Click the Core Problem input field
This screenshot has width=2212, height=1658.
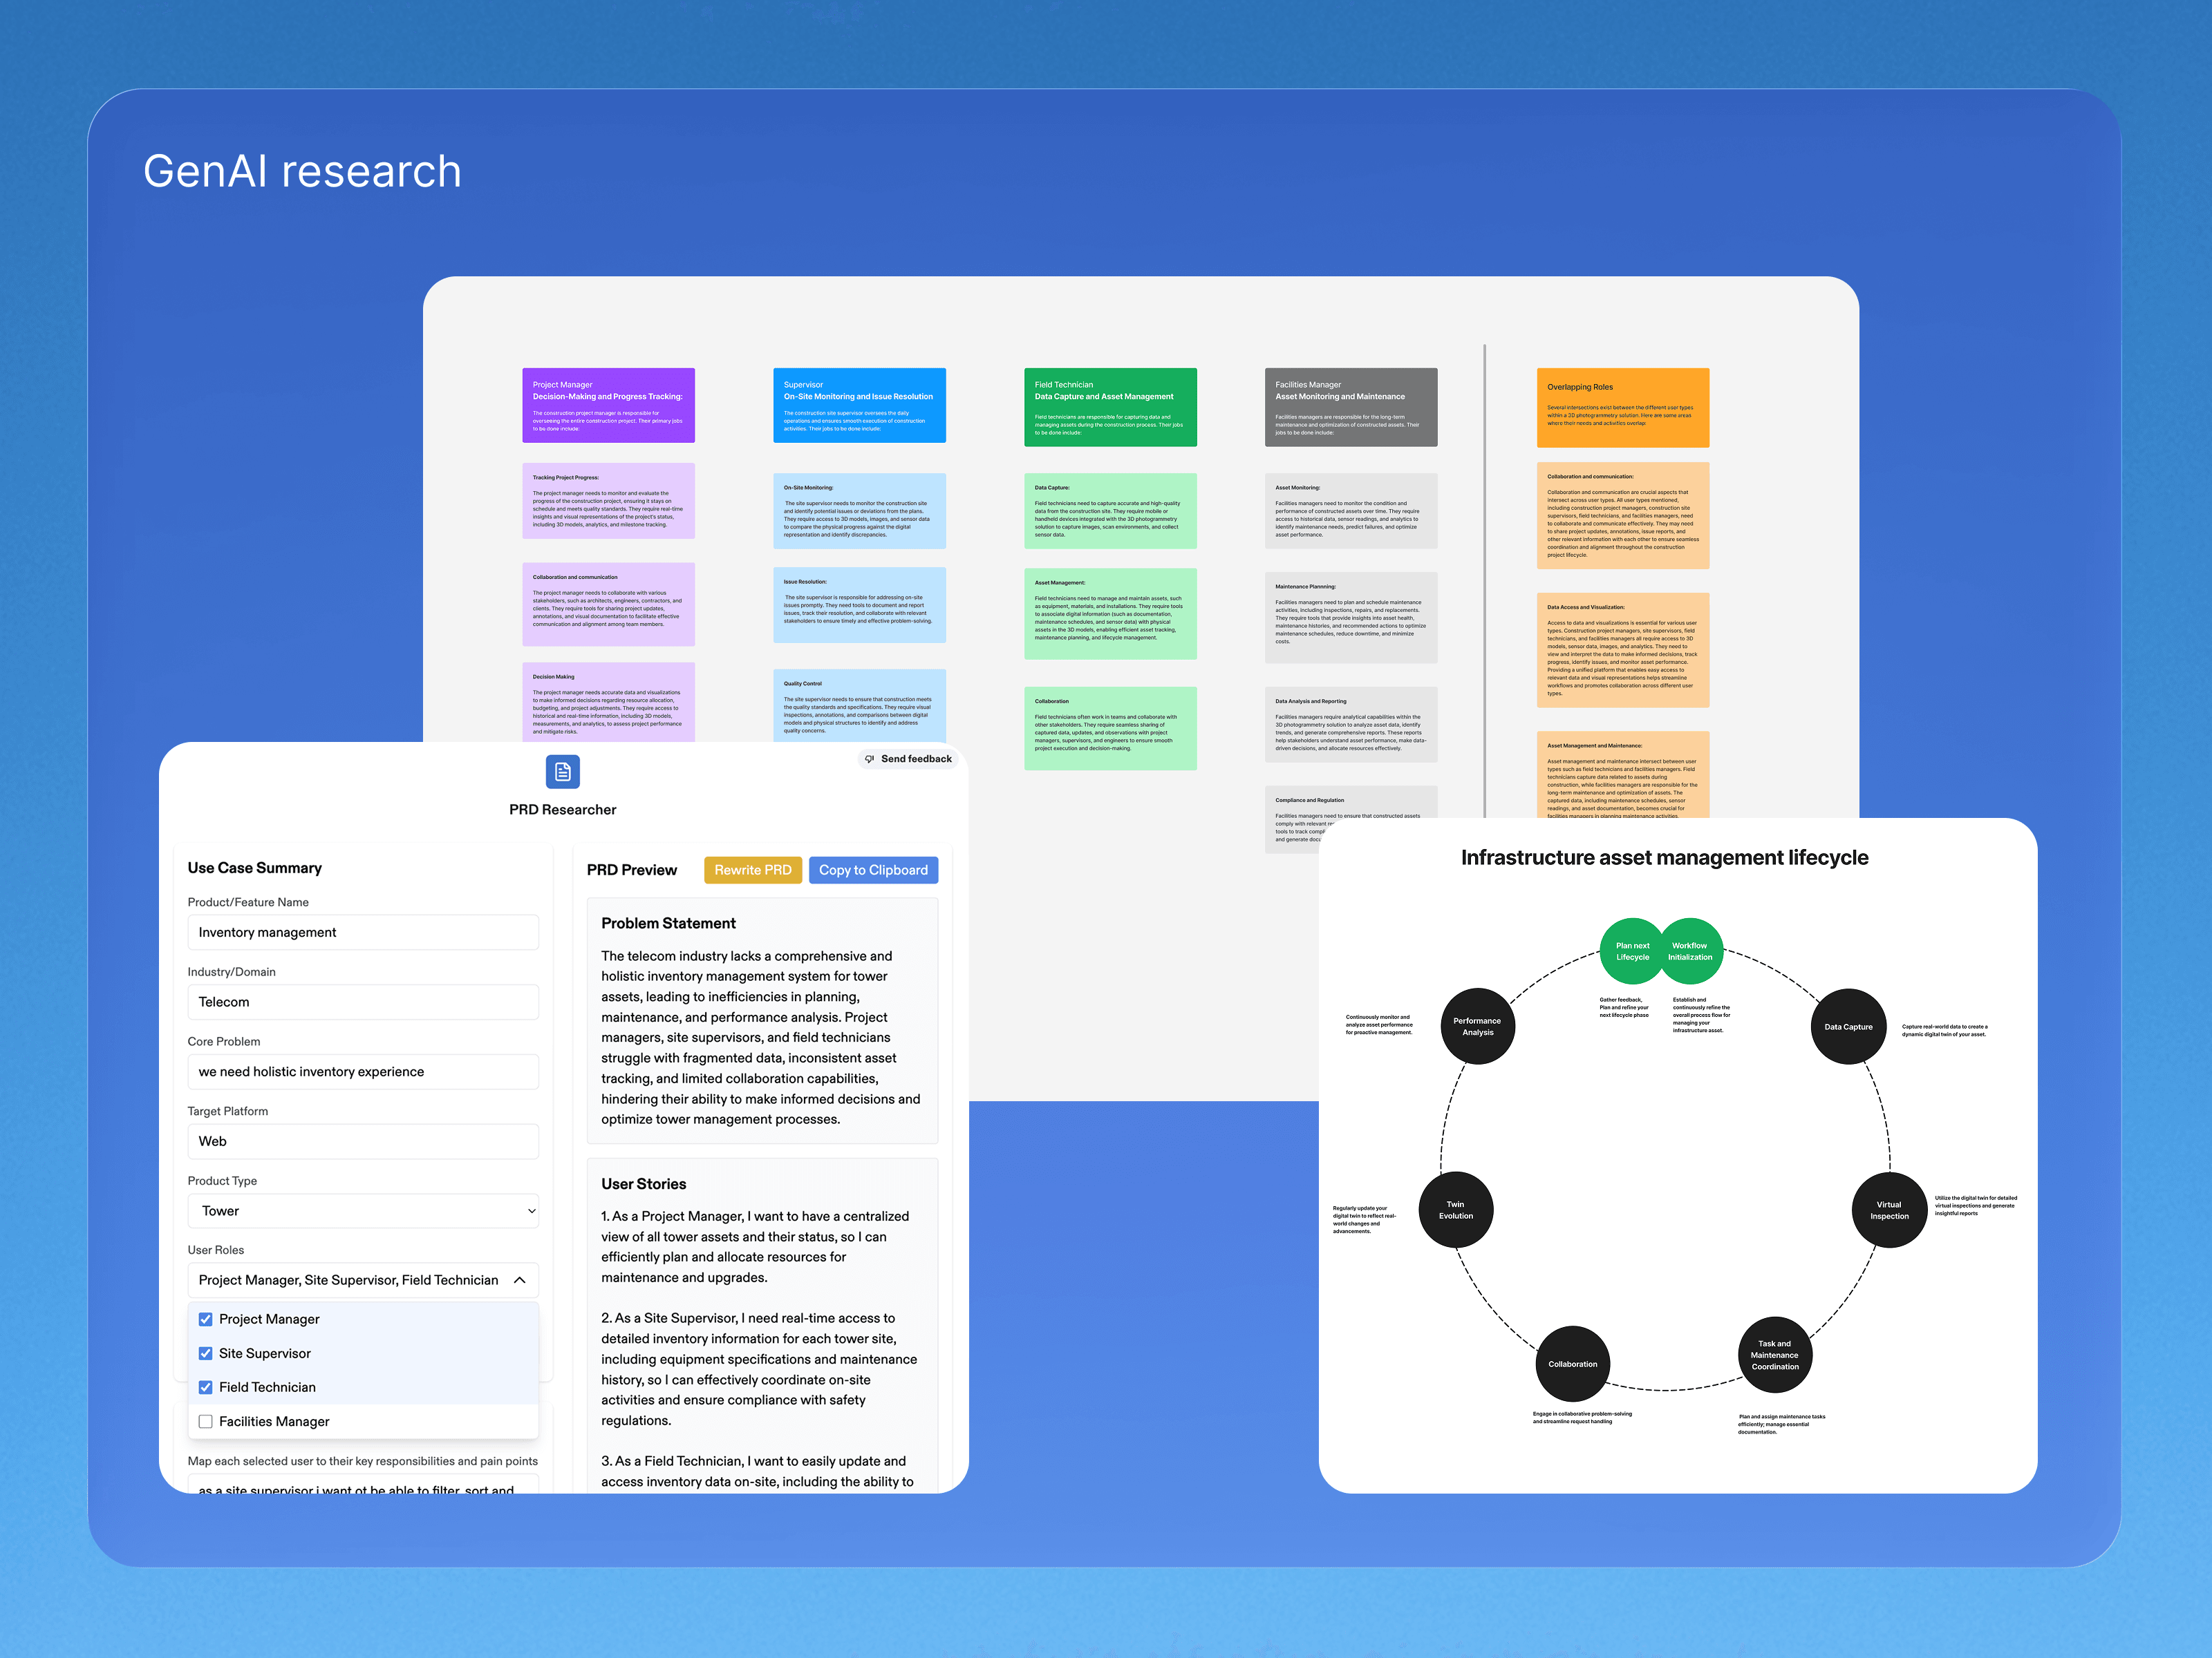363,1071
